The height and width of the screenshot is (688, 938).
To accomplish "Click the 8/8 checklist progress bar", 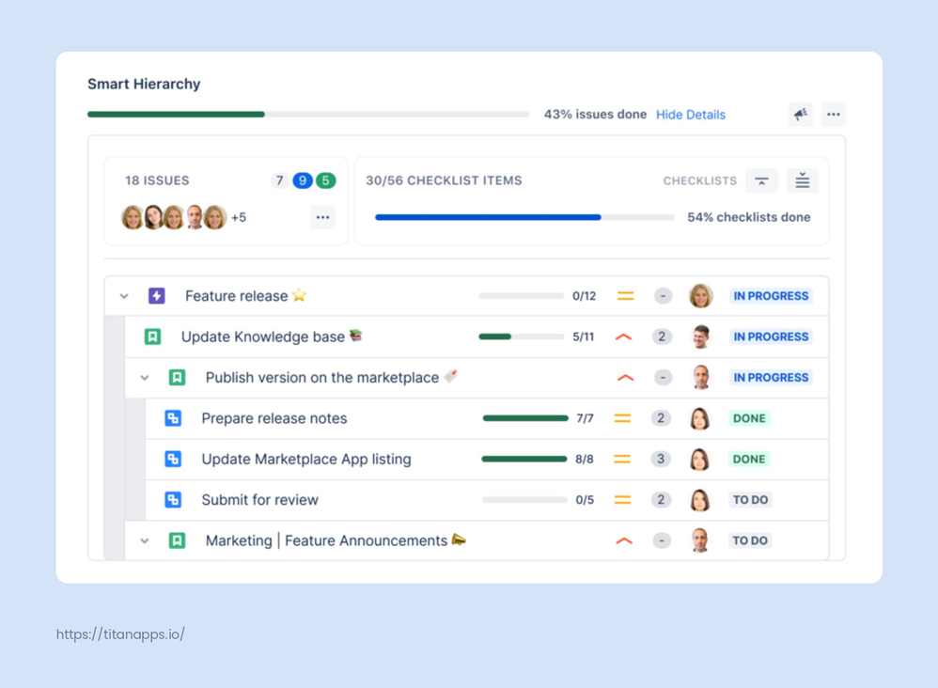I will click(x=524, y=459).
